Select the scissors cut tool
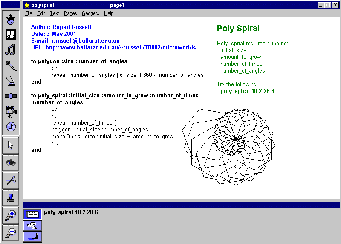The height and width of the screenshot is (244, 341). (11, 180)
